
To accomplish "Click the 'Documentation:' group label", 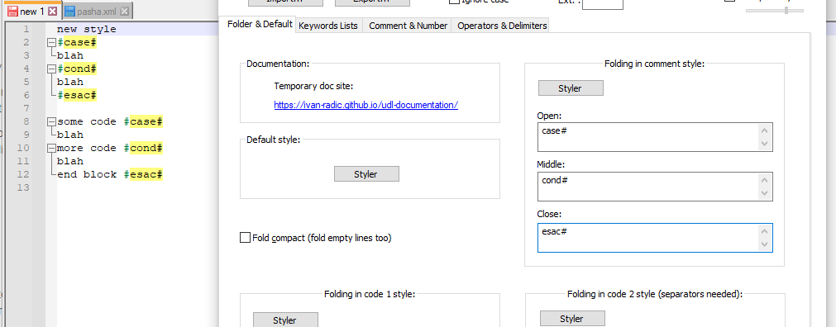I will [x=277, y=64].
